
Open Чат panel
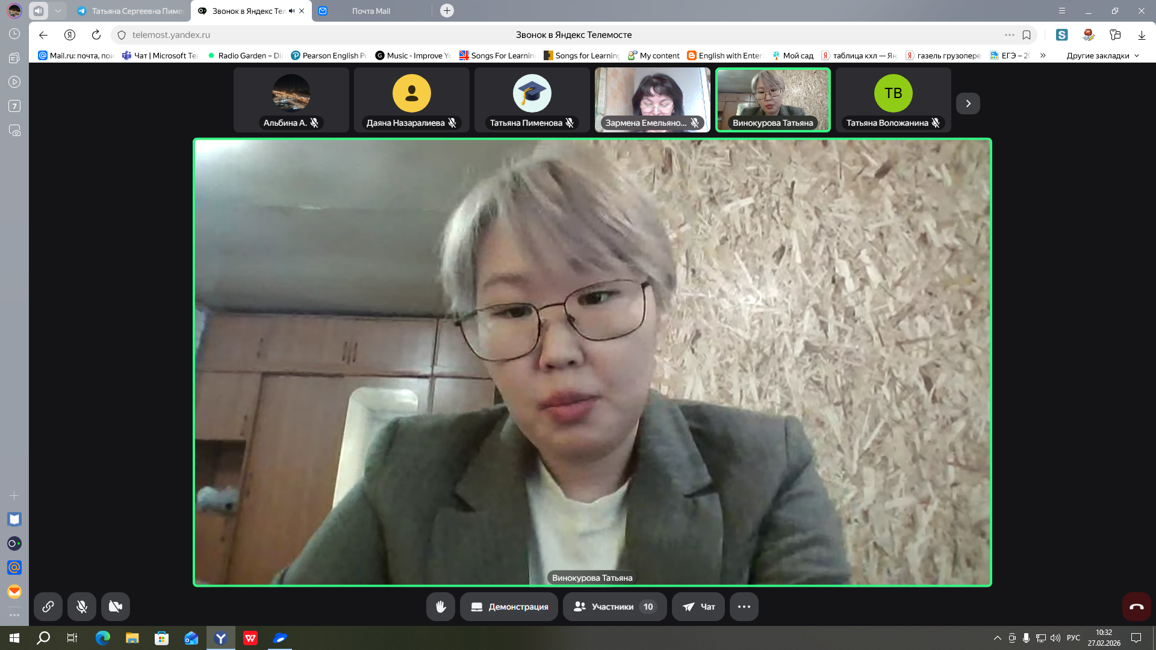tap(698, 607)
